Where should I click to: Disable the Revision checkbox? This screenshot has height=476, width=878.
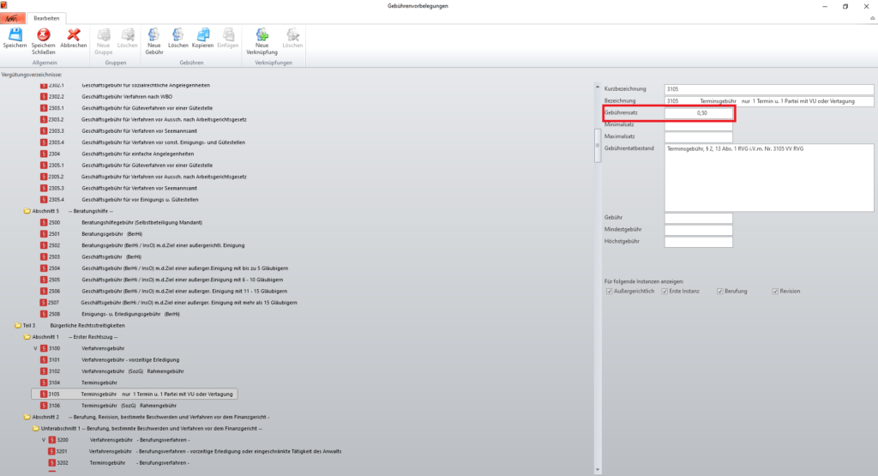pos(775,291)
